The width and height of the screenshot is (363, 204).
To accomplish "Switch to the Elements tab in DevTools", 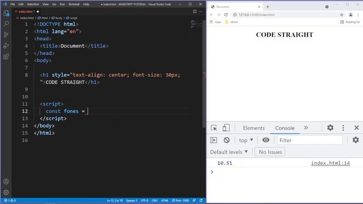I will coord(254,128).
